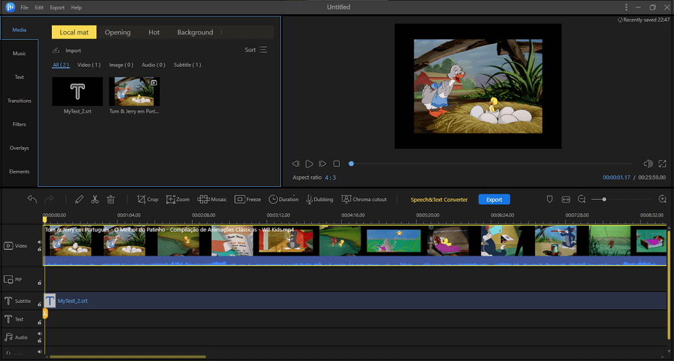Image resolution: width=674 pixels, height=361 pixels.
Task: Play the video preview
Action: coord(309,163)
